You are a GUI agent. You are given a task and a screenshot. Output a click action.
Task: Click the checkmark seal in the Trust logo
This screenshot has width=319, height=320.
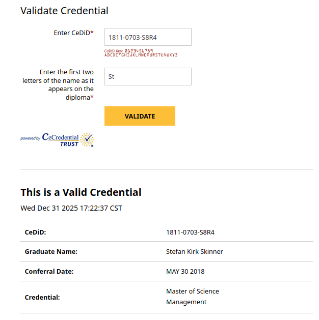point(87,139)
